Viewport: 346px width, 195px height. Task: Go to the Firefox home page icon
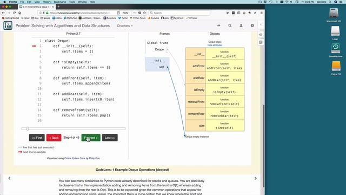(19, 13)
